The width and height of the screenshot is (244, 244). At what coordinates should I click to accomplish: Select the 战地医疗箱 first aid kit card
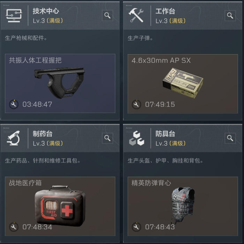(60, 206)
